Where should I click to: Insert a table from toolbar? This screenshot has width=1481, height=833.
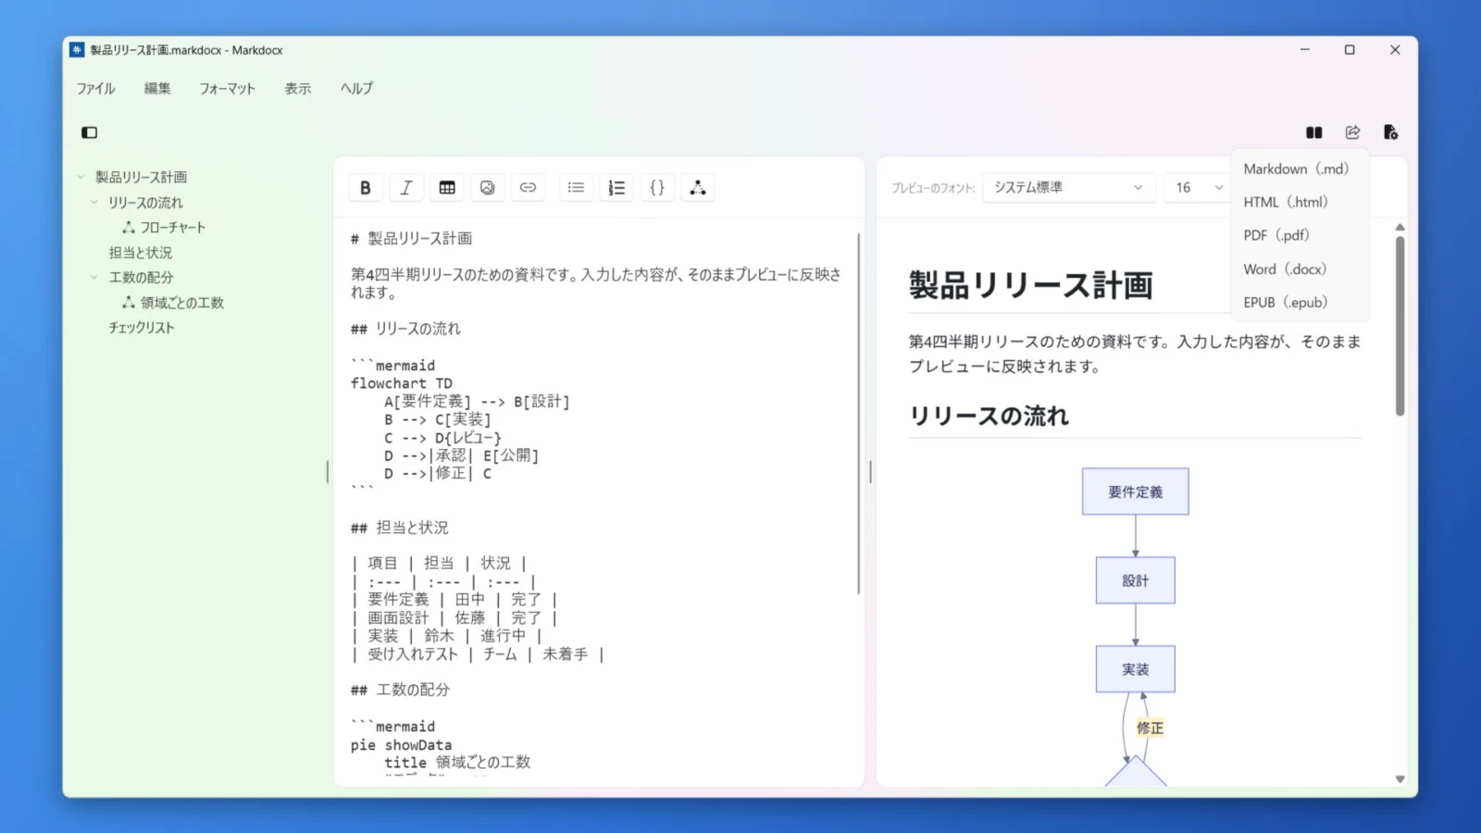[x=447, y=188]
